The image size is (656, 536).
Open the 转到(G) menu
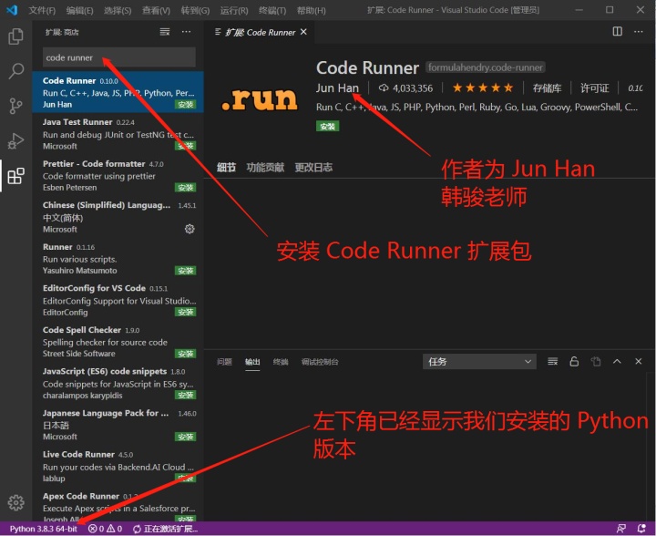coord(195,10)
